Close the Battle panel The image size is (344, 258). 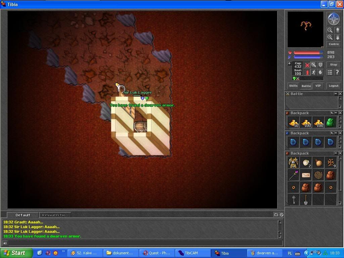point(340,94)
